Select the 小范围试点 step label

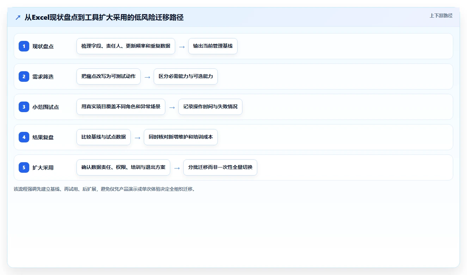(45, 107)
